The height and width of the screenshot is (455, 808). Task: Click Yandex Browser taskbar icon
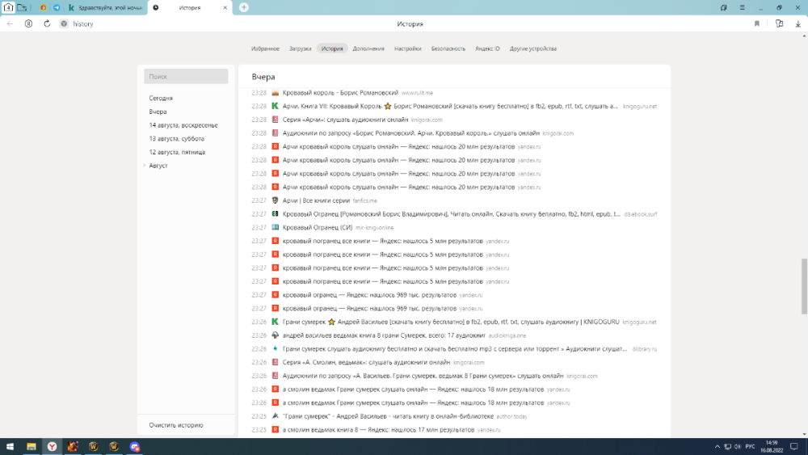pyautogui.click(x=52, y=446)
